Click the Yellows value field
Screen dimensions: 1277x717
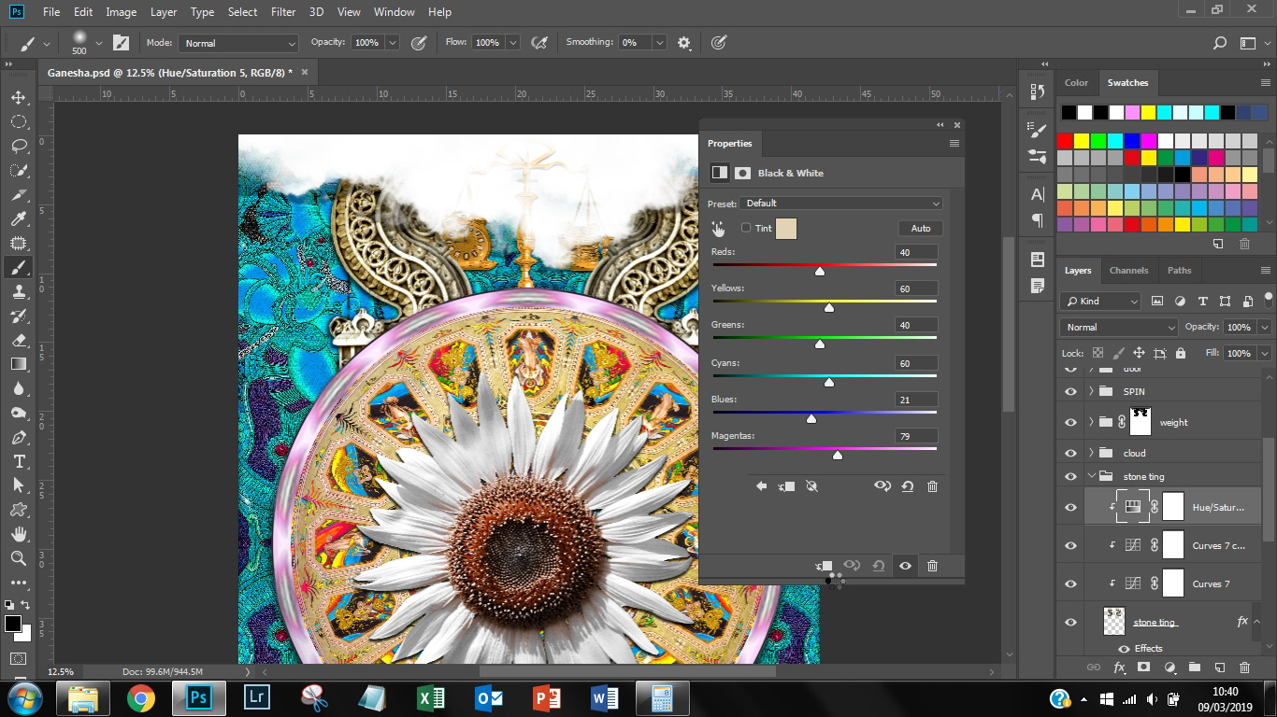(916, 289)
